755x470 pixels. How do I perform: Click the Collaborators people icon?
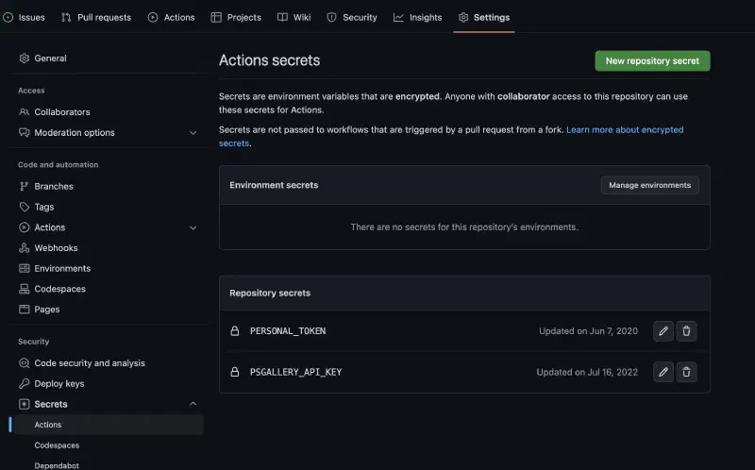pos(25,111)
